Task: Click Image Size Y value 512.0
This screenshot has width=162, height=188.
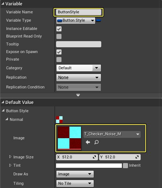Action: point(120,157)
